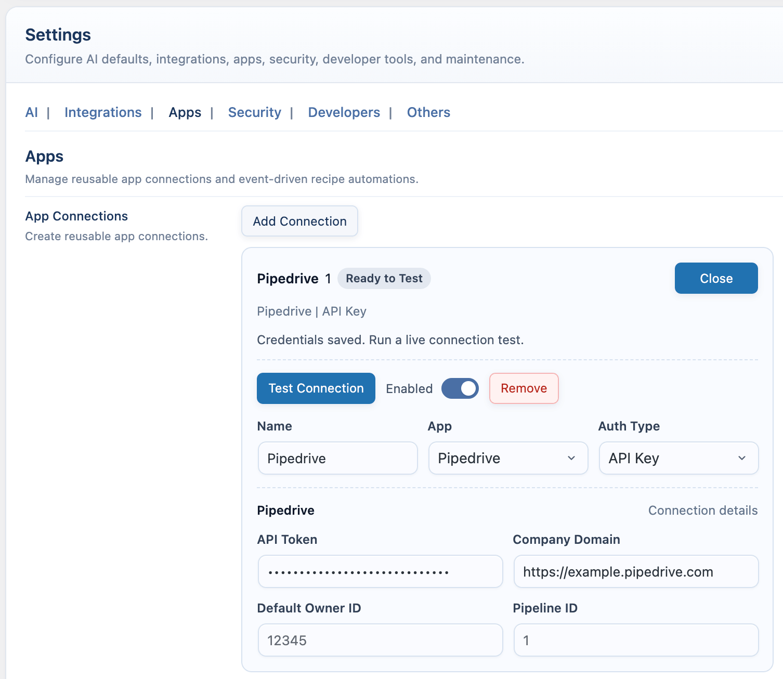Select the Pipeline ID input

(x=636, y=640)
